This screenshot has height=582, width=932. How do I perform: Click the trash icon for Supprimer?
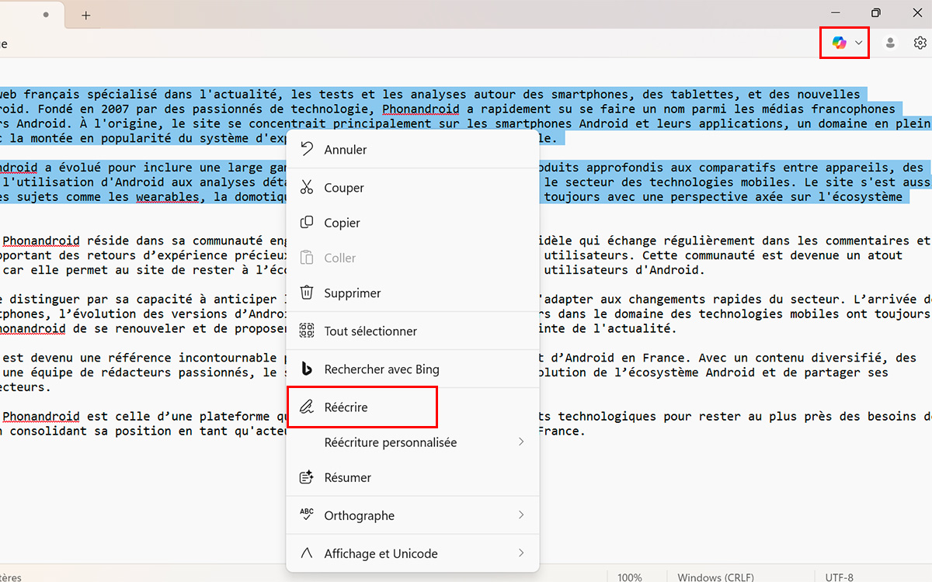(307, 293)
